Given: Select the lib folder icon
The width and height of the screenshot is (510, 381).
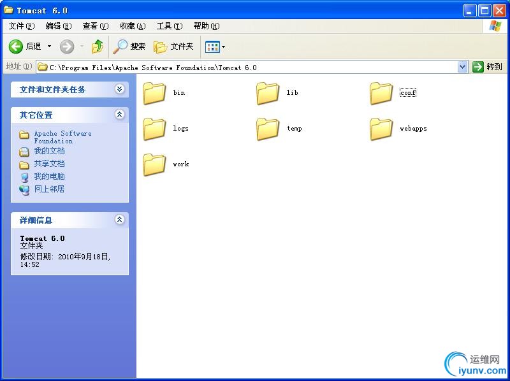Looking at the screenshot, I should [267, 93].
